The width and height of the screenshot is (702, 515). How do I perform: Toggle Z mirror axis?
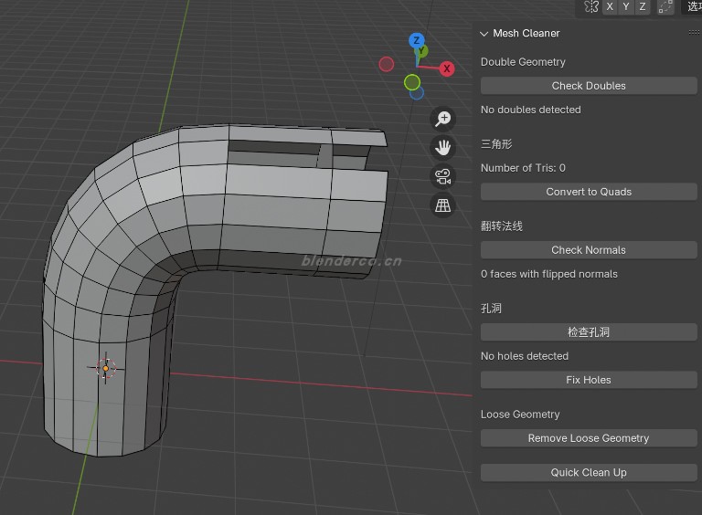coord(643,6)
